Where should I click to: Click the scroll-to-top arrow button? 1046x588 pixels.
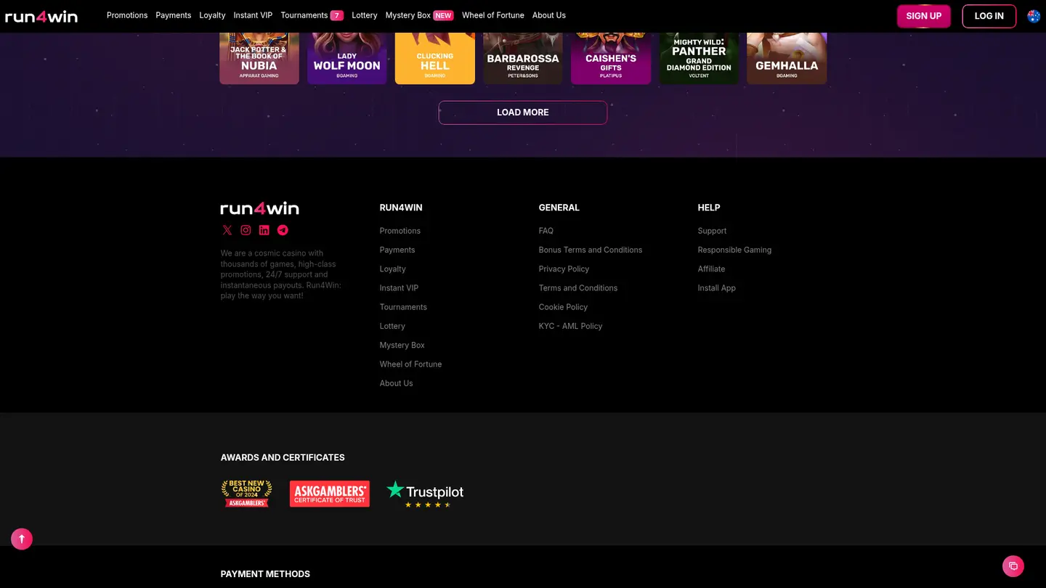click(x=22, y=539)
